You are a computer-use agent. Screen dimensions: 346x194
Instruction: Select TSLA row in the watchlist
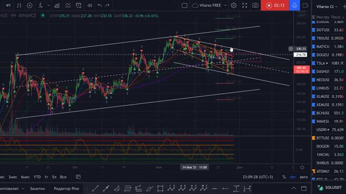coord(329,63)
